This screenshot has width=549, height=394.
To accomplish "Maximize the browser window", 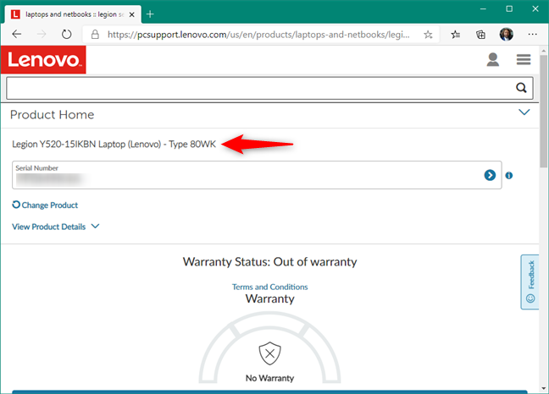I will click(509, 8).
